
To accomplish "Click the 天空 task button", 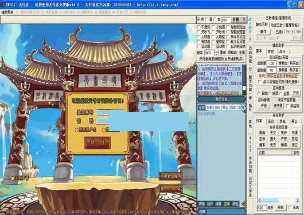I will [273, 133].
